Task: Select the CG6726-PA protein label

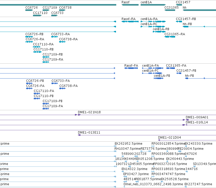Action: coord(35,86)
